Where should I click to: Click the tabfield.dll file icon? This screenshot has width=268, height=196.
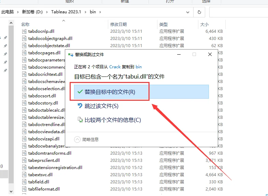[x=24, y=182]
